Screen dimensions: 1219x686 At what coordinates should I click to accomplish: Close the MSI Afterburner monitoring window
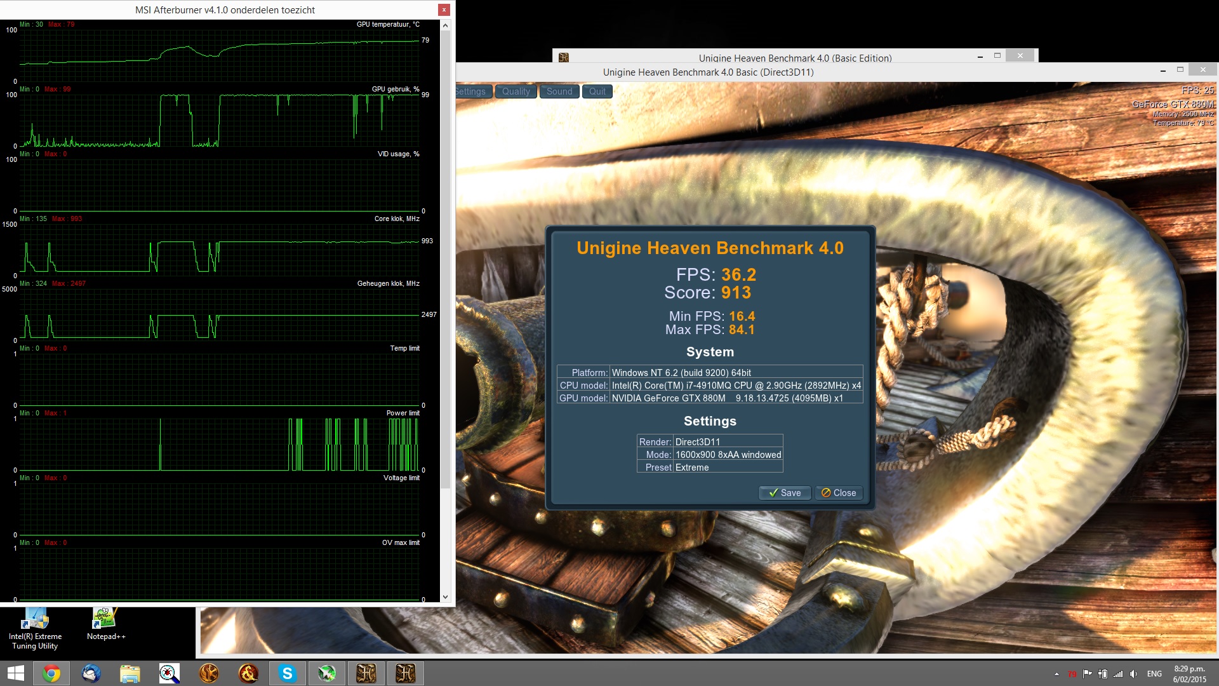[x=444, y=10]
